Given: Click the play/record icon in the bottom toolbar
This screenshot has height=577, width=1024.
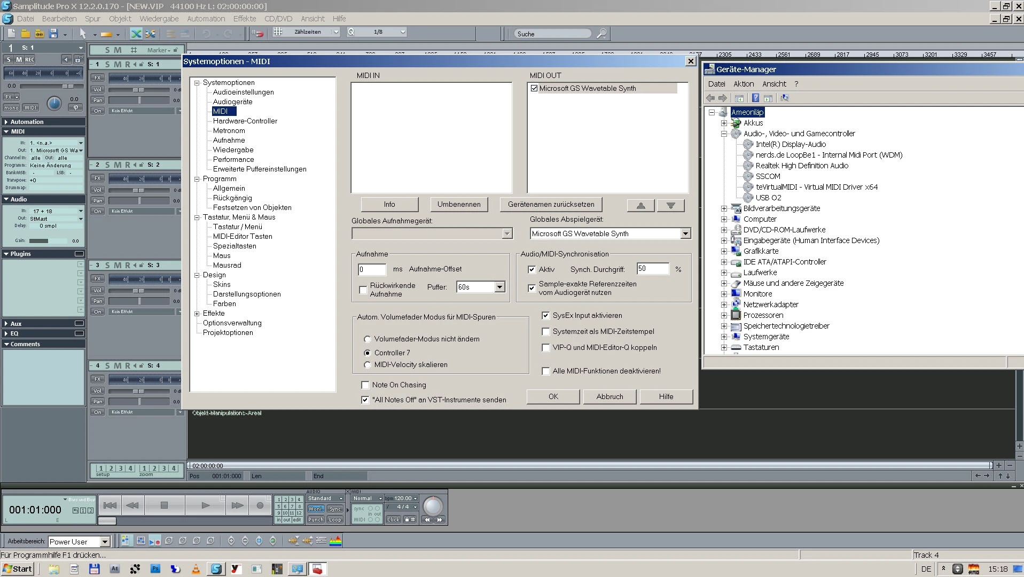Looking at the screenshot, I should (154, 541).
